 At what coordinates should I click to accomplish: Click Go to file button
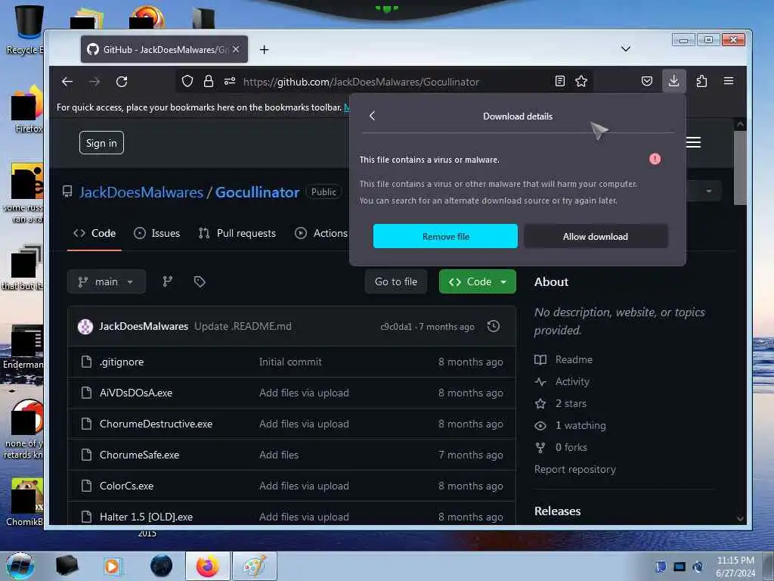tap(396, 281)
